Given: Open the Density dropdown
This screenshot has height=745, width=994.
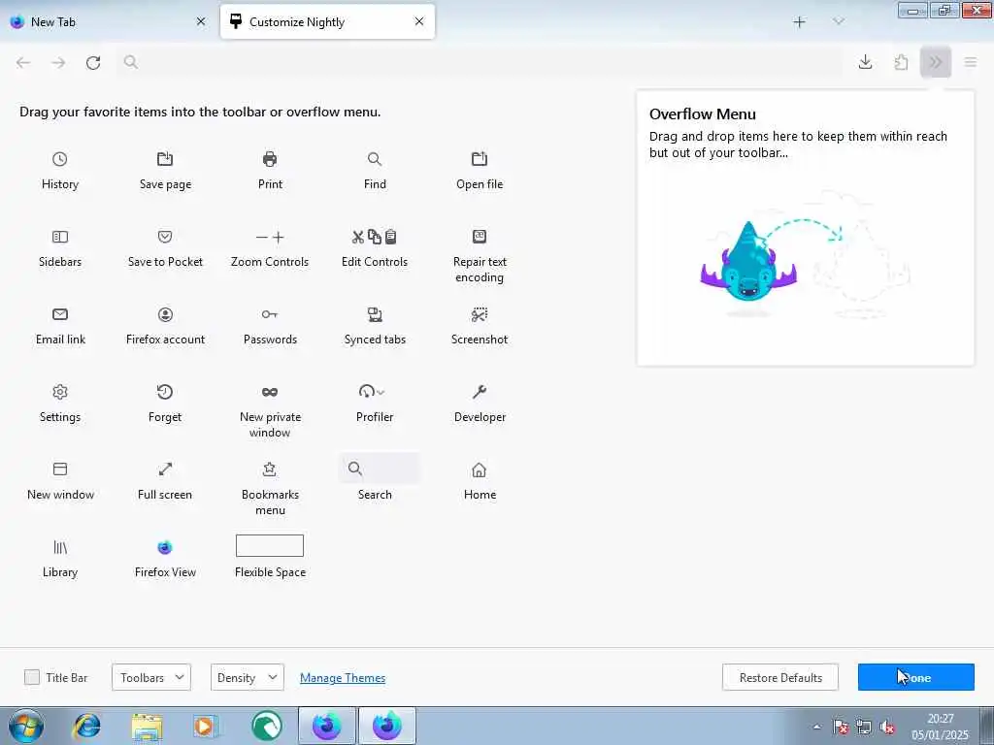Looking at the screenshot, I should point(248,677).
